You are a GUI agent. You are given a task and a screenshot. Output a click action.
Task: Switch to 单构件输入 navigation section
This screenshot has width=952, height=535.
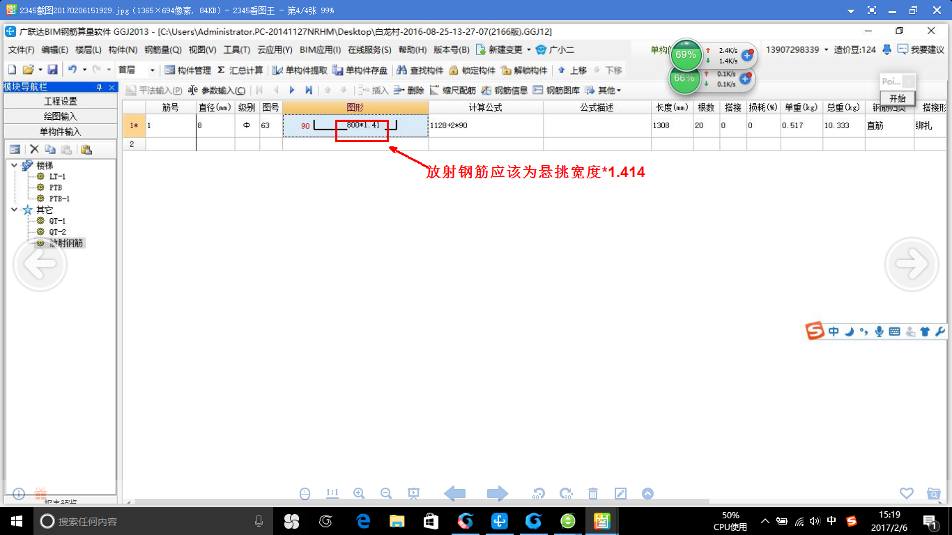point(61,132)
